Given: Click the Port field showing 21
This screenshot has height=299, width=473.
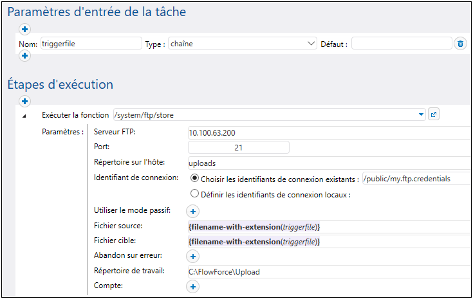Looking at the screenshot, I should pyautogui.click(x=237, y=148).
